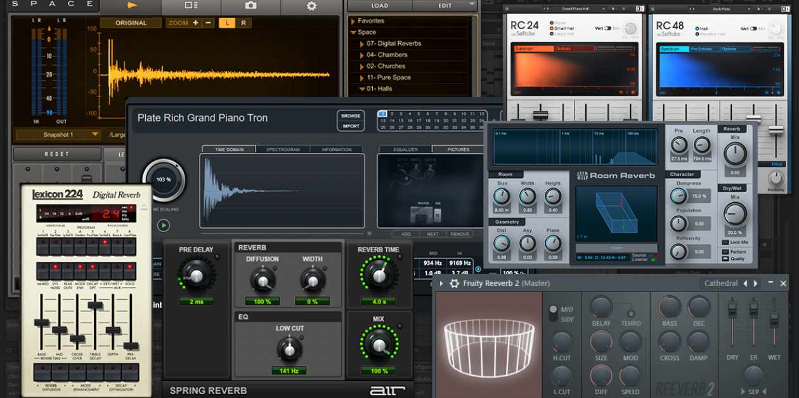Collapse the Space preset folder

(353, 32)
